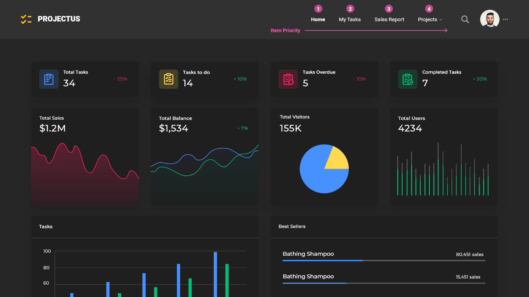Click the 15,451 sales Bathing Shampoo bar
The image size is (529, 297).
(x=384, y=283)
